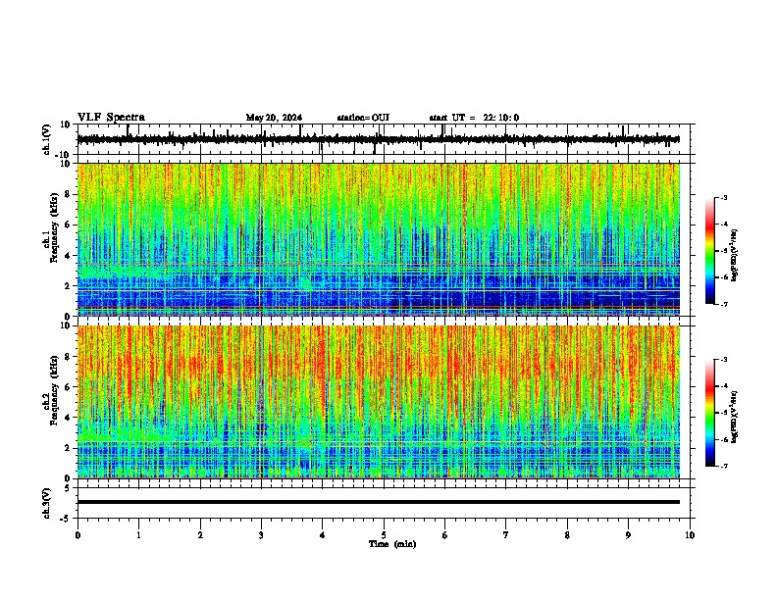Click the ch.2 color scale bar
Image resolution: width=777 pixels, height=600 pixels.
710,413
